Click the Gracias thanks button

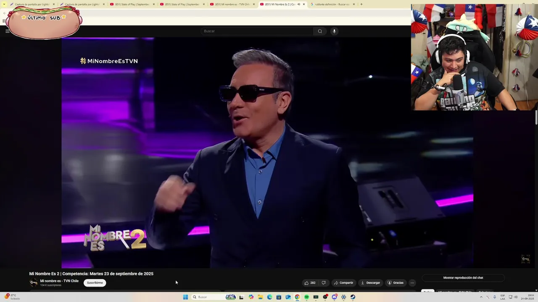pos(396,283)
